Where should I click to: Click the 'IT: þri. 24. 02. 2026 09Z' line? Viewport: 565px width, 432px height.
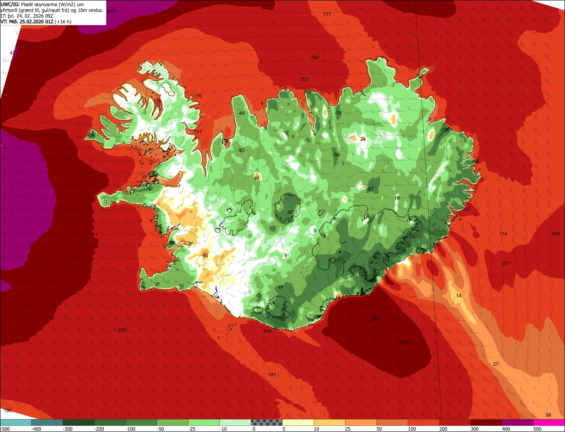(27, 16)
